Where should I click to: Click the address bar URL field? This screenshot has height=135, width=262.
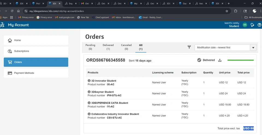pyautogui.click(x=127, y=11)
